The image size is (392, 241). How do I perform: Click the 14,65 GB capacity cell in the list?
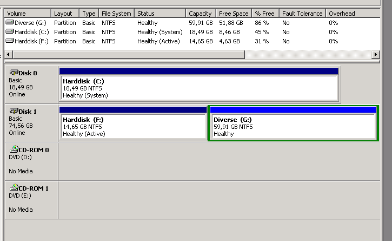pos(201,41)
